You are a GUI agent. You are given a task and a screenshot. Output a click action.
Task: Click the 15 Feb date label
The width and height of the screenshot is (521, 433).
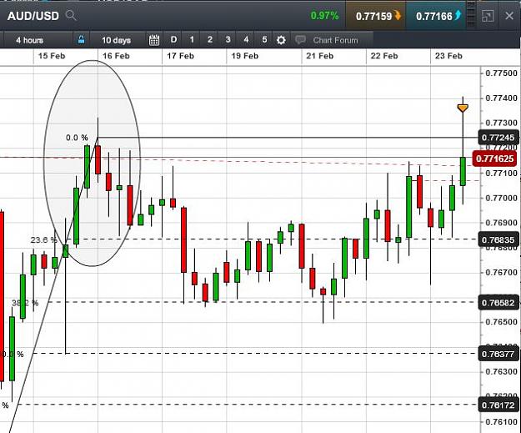pos(52,56)
